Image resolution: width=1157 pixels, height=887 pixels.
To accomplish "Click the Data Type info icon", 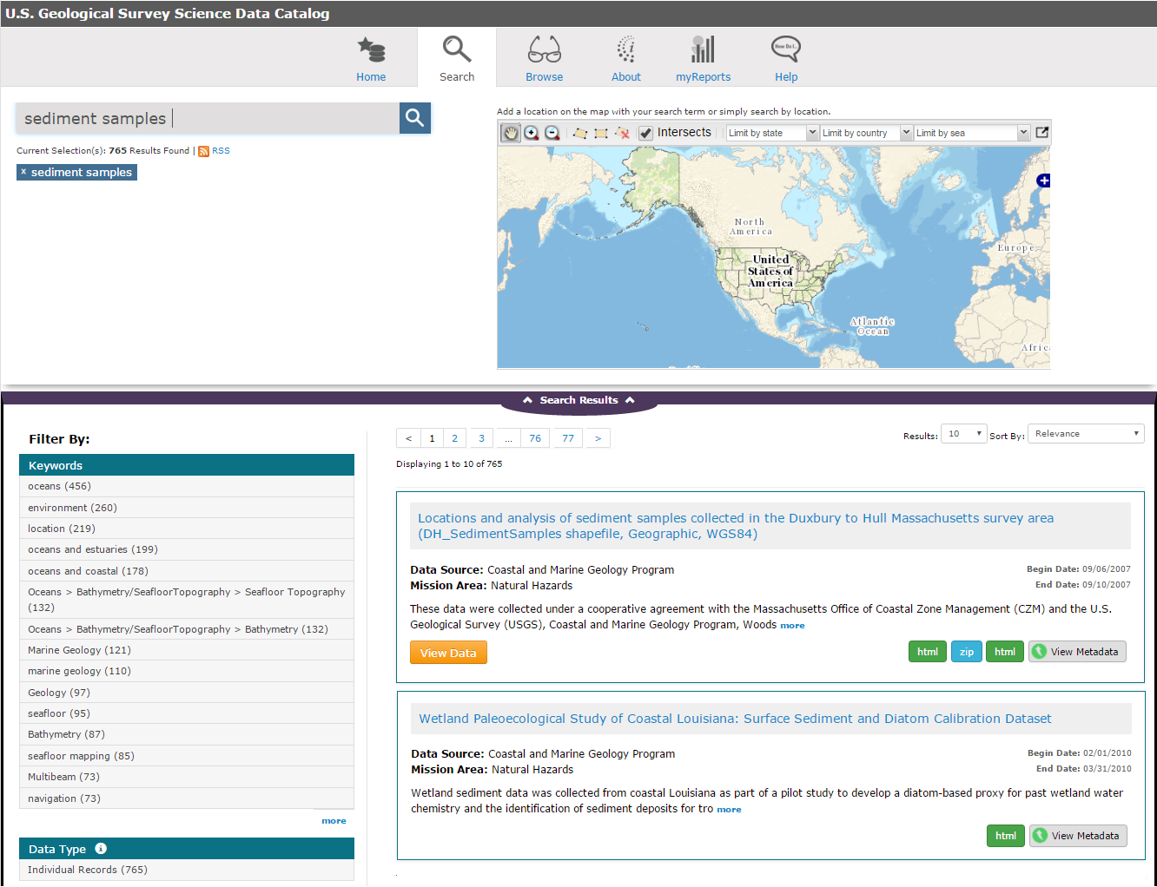I will tap(101, 849).
